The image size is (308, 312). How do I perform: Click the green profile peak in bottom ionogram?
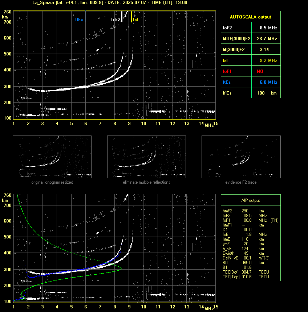point(121,269)
